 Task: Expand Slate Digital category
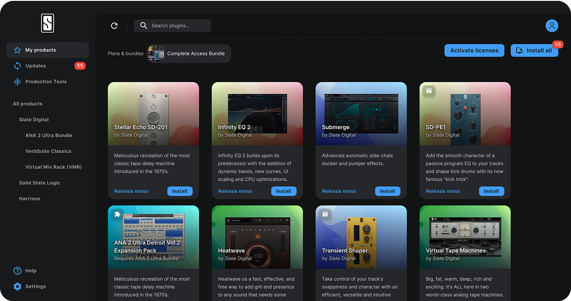[x=34, y=119]
